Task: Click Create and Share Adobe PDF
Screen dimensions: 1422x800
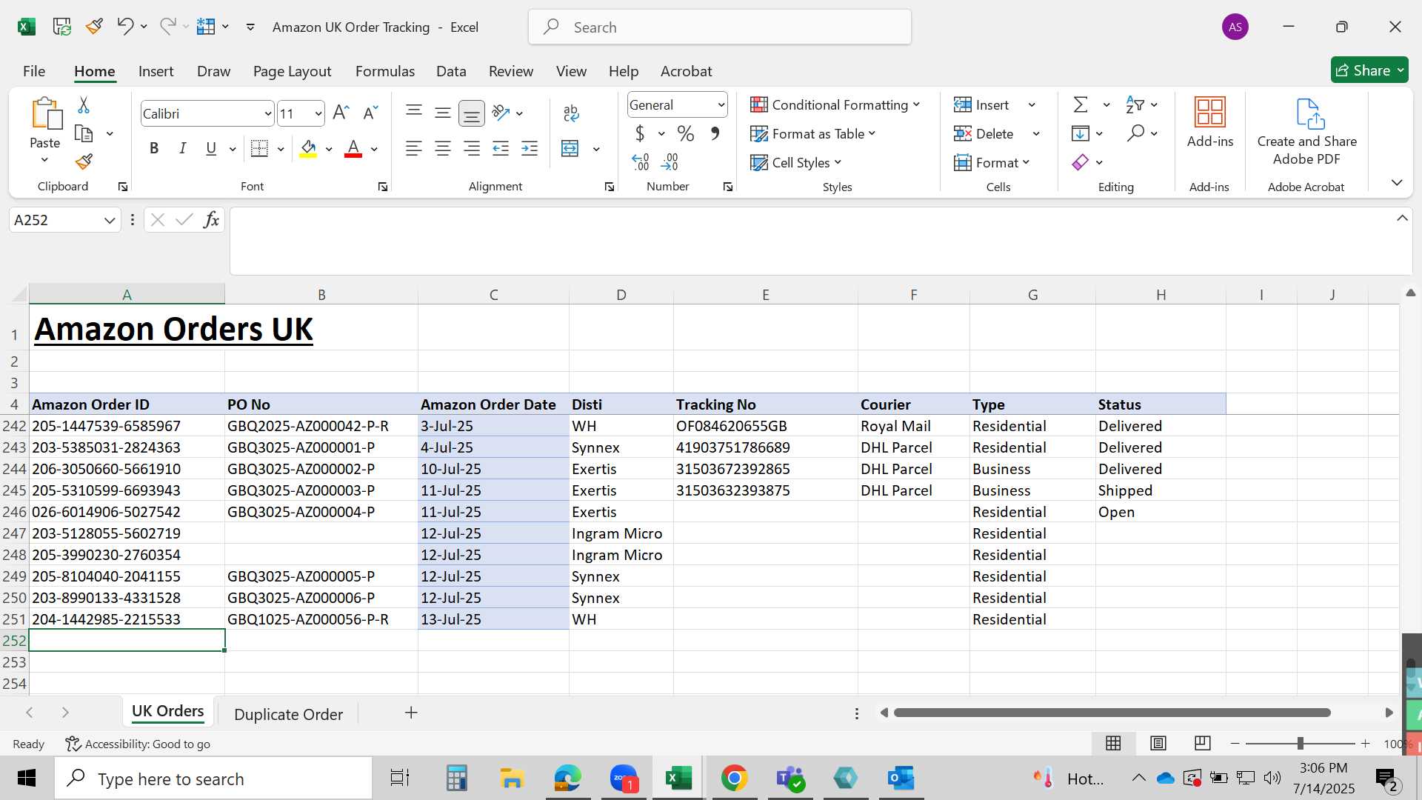Action: pos(1307,132)
